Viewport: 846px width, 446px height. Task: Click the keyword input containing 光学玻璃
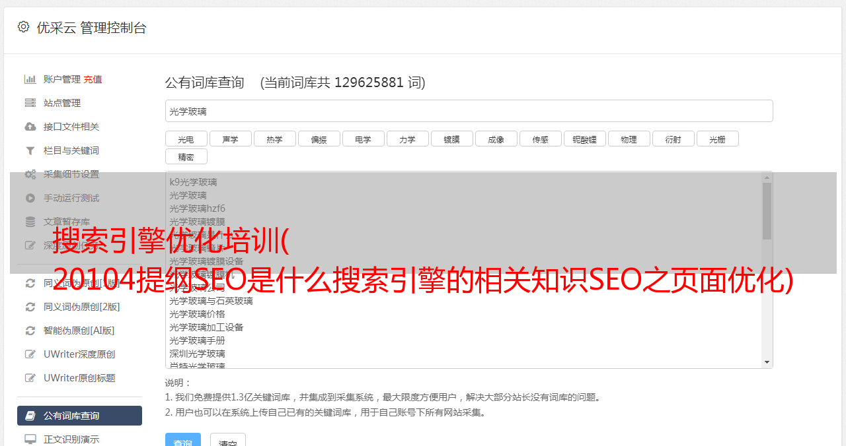(469, 111)
